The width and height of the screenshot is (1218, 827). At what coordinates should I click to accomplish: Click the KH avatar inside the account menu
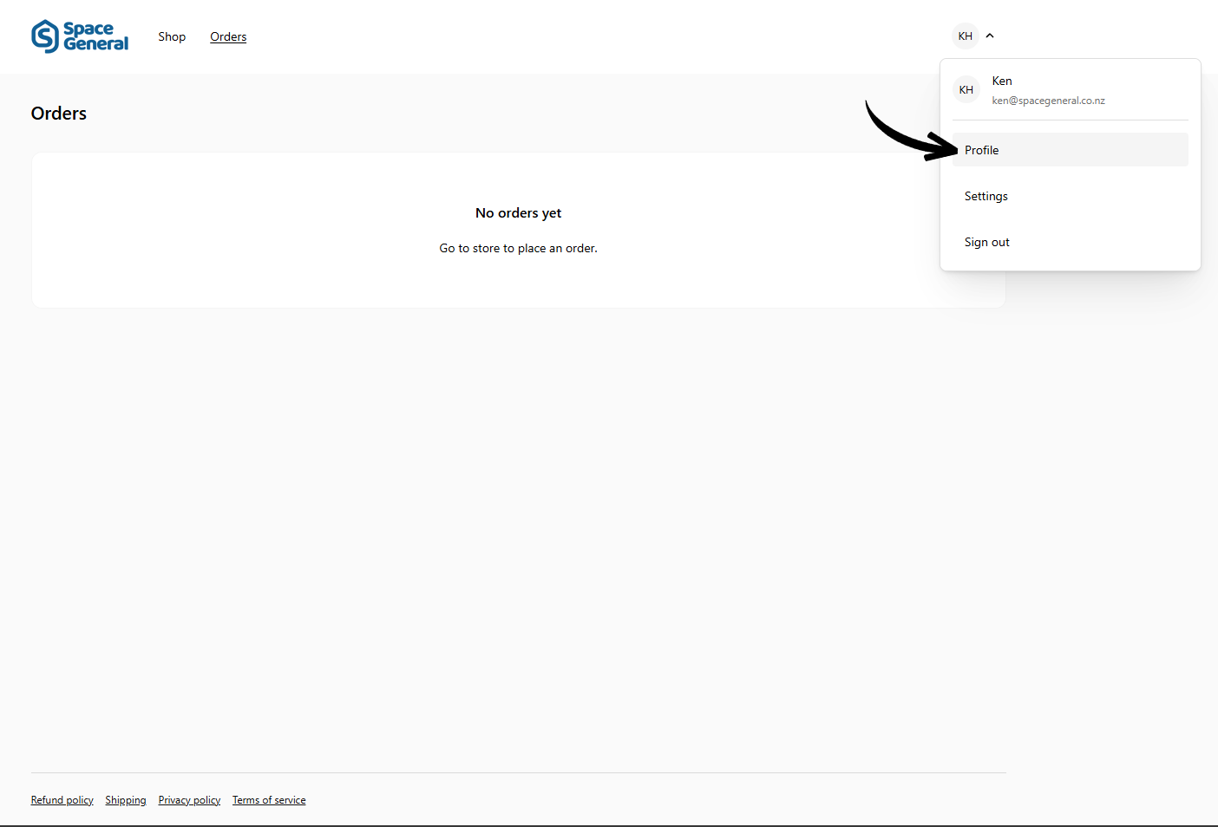coord(966,90)
